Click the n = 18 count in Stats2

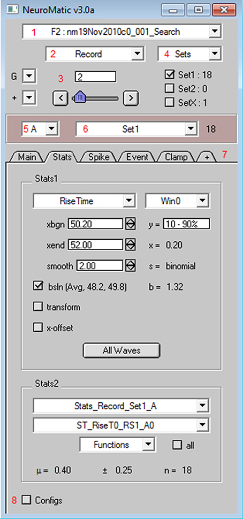[178, 470]
